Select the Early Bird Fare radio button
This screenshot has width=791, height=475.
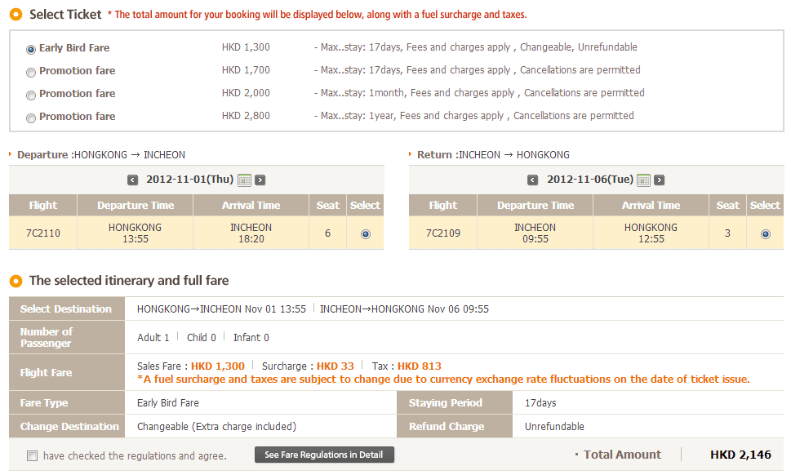point(31,49)
